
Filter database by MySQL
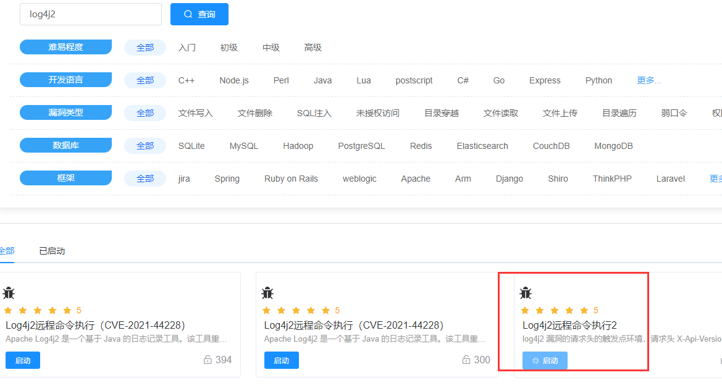point(243,146)
